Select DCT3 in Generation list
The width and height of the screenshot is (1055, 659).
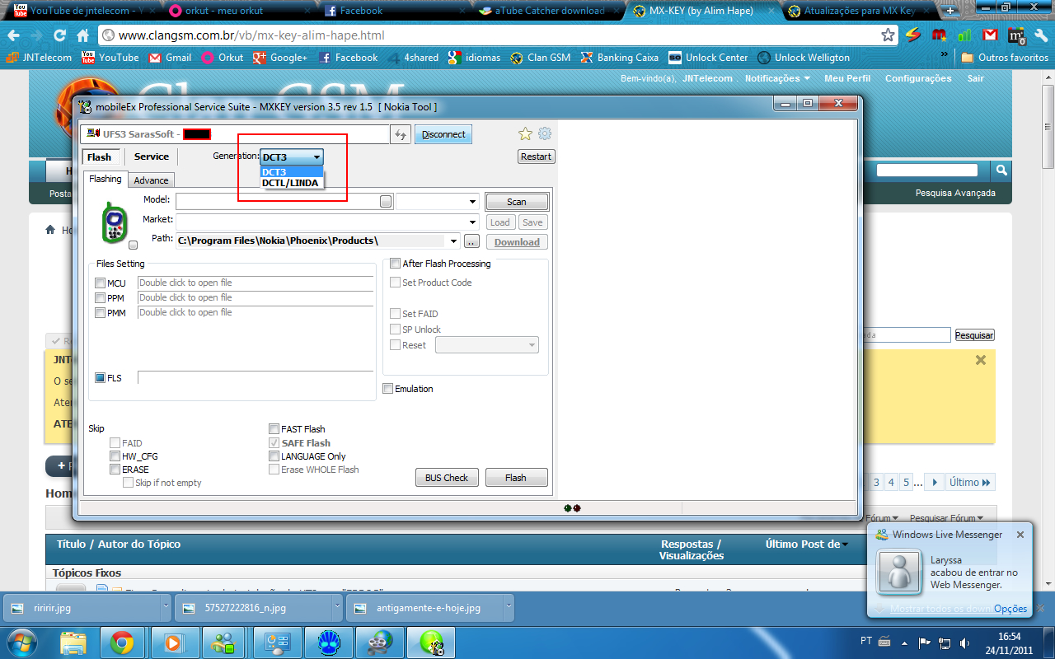click(x=293, y=172)
